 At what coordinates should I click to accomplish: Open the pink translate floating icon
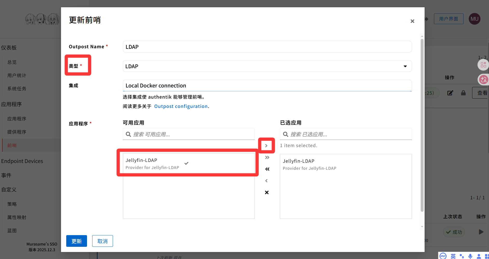coord(484,80)
